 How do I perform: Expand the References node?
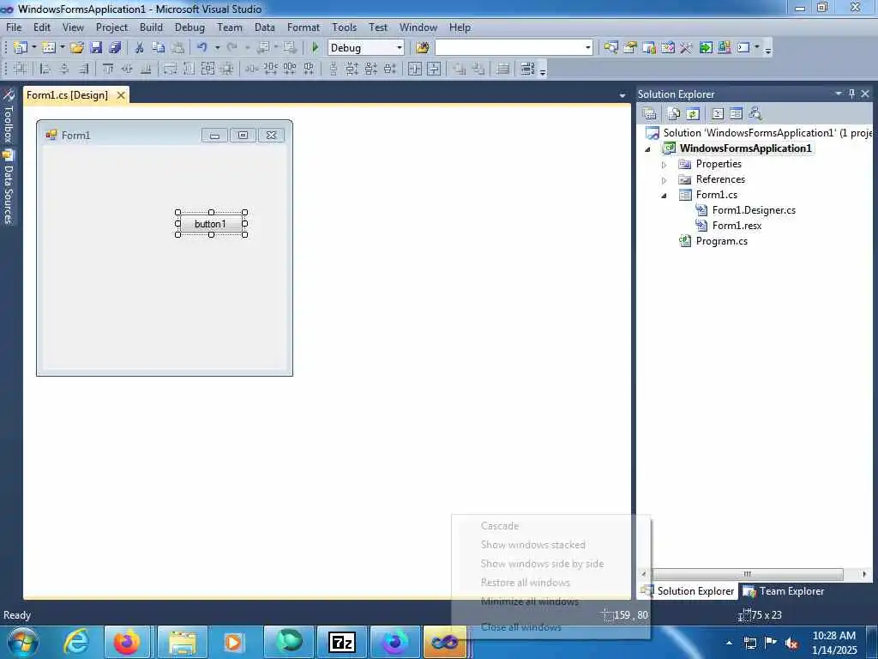click(x=665, y=180)
